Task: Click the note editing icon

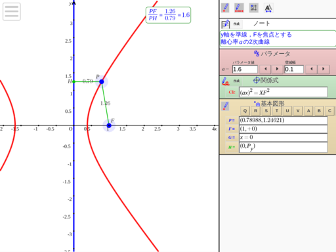Action: tap(225, 24)
